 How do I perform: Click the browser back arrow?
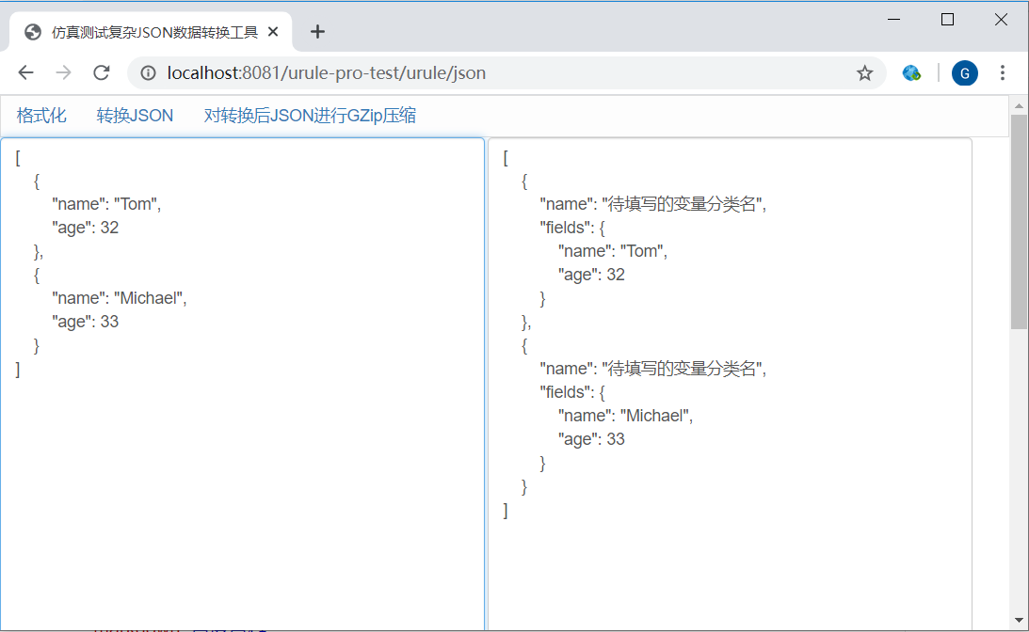(x=25, y=73)
